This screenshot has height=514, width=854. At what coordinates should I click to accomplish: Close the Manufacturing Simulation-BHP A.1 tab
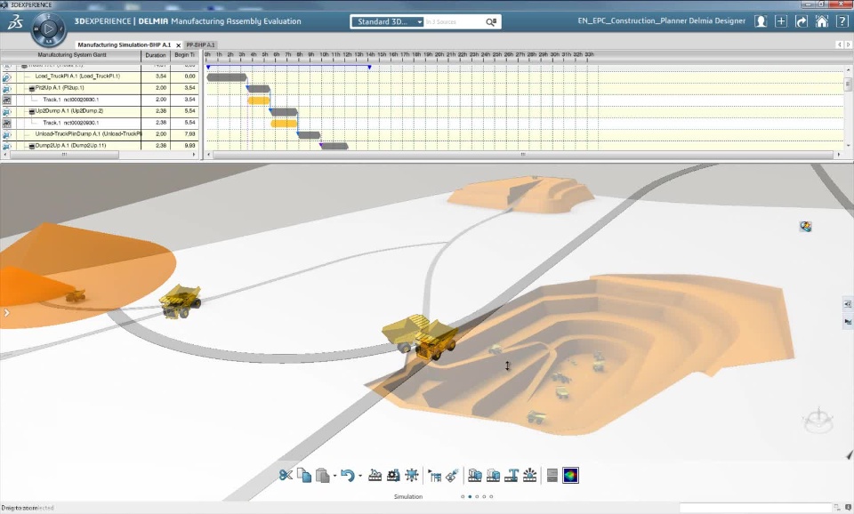coord(178,45)
